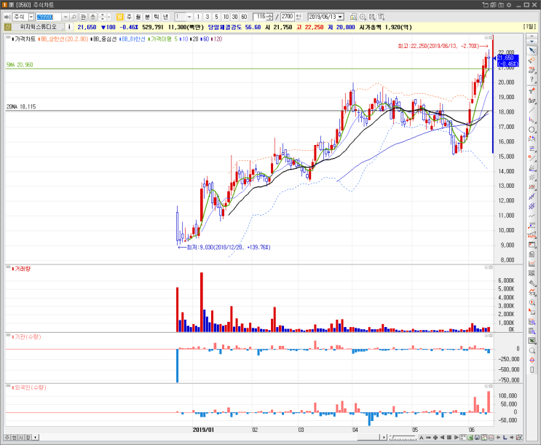Click the calculator icon in right toolbar
Image resolution: width=541 pixels, height=445 pixels.
pos(532,254)
